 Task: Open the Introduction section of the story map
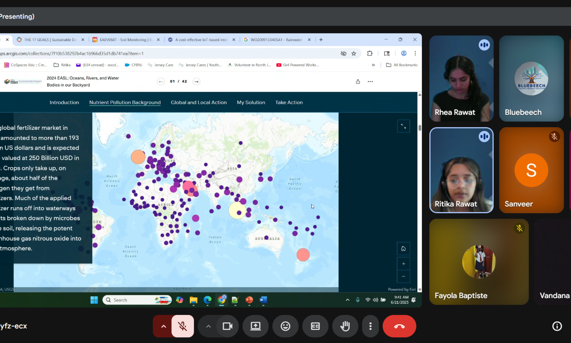pyautogui.click(x=64, y=102)
